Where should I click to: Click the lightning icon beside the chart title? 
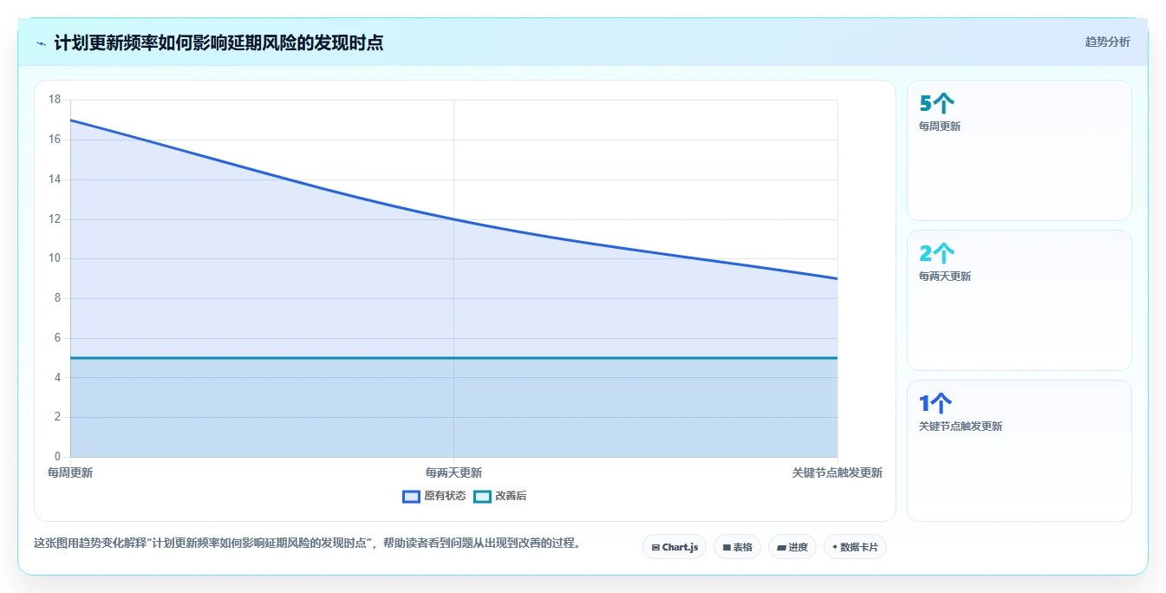(x=41, y=42)
